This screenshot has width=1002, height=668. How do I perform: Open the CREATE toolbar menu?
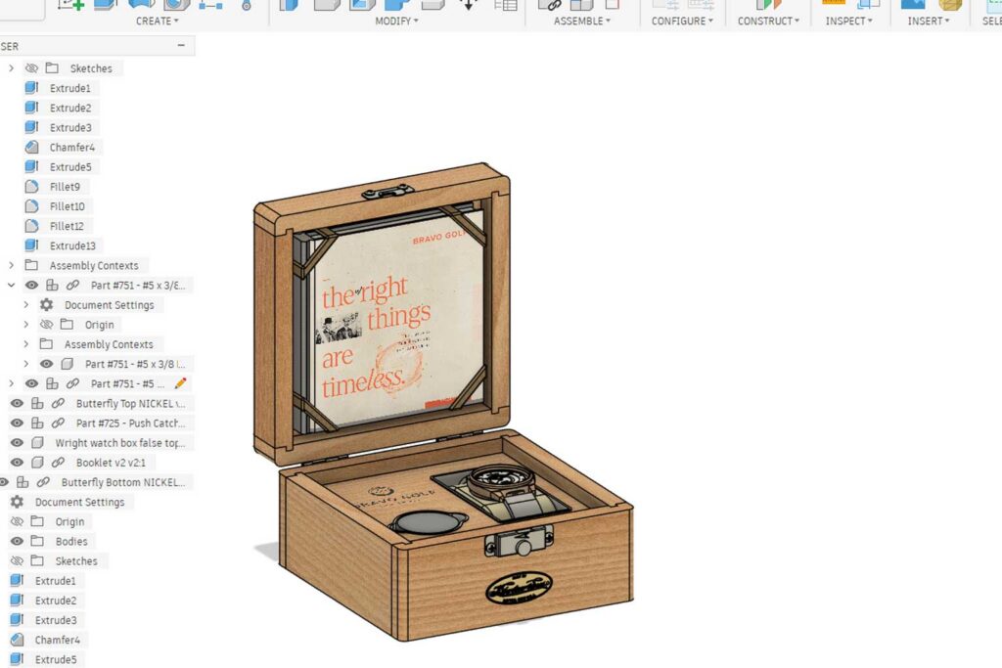[x=157, y=21]
